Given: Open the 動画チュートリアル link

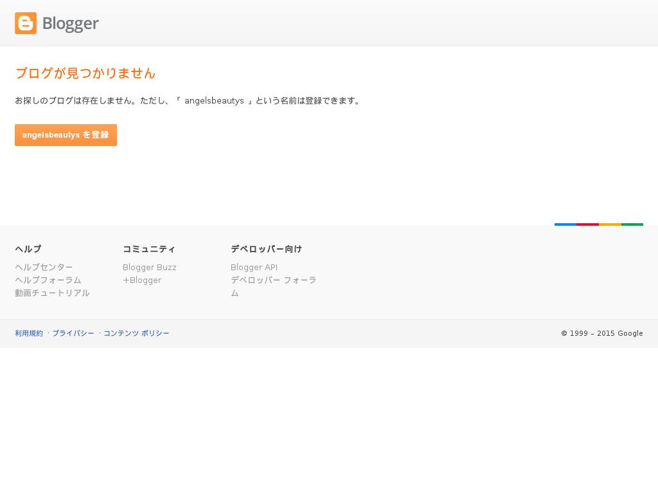Looking at the screenshot, I should pyautogui.click(x=52, y=293).
